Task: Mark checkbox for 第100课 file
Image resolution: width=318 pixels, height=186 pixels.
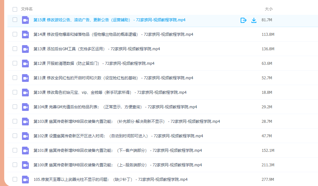Action: [15, 165]
